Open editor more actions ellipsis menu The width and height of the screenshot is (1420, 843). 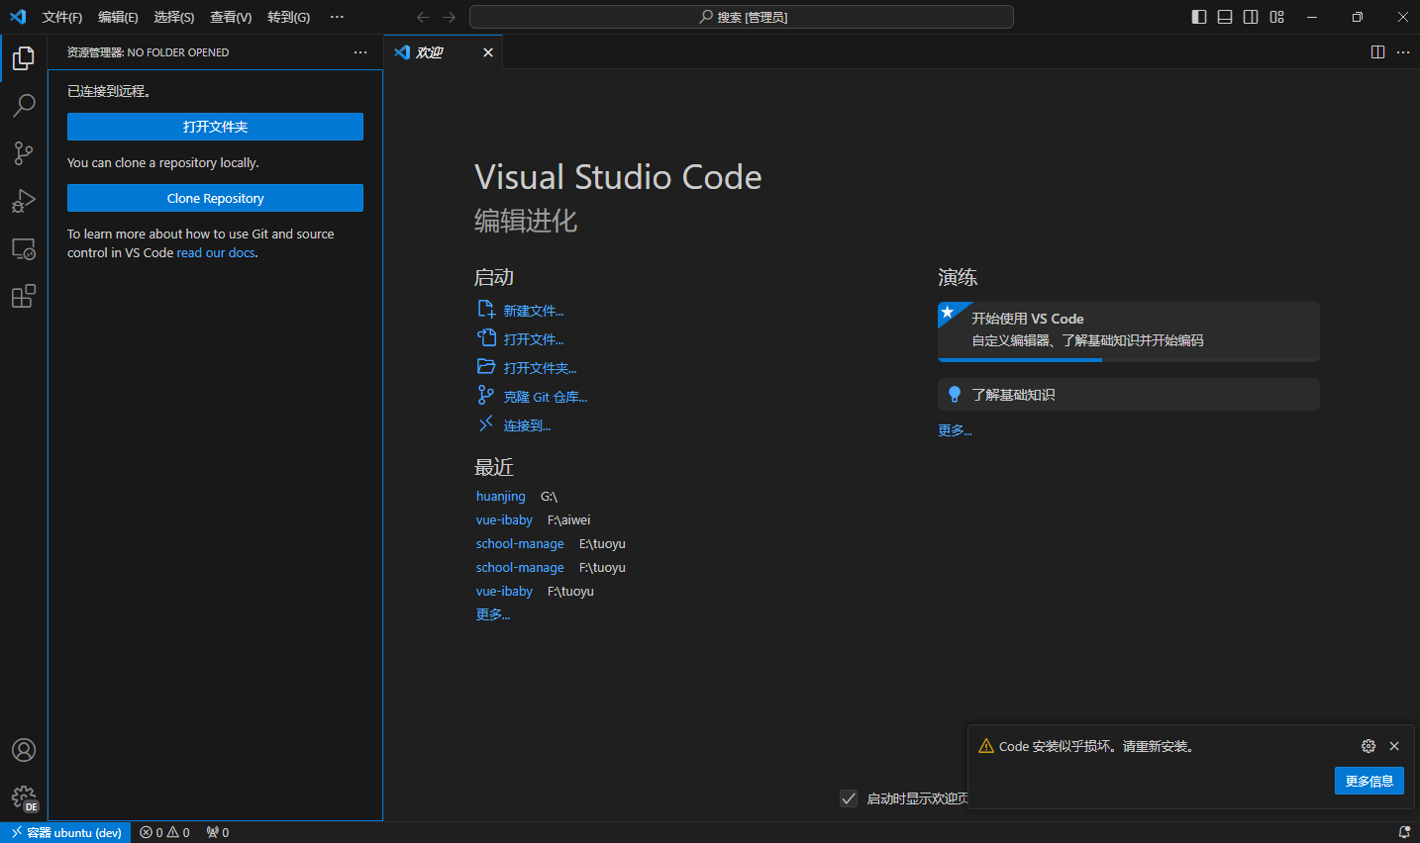pyautogui.click(x=1403, y=52)
